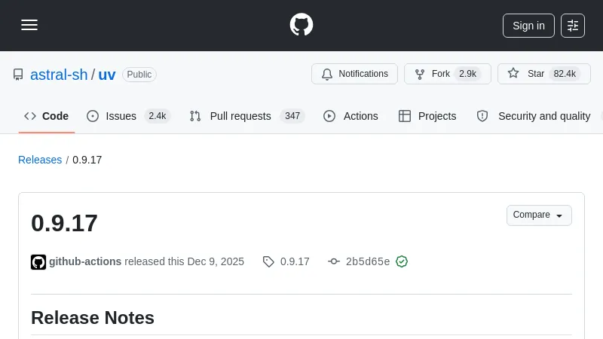The width and height of the screenshot is (603, 339).
Task: Click the GitHub Octocat logo
Action: point(301,25)
